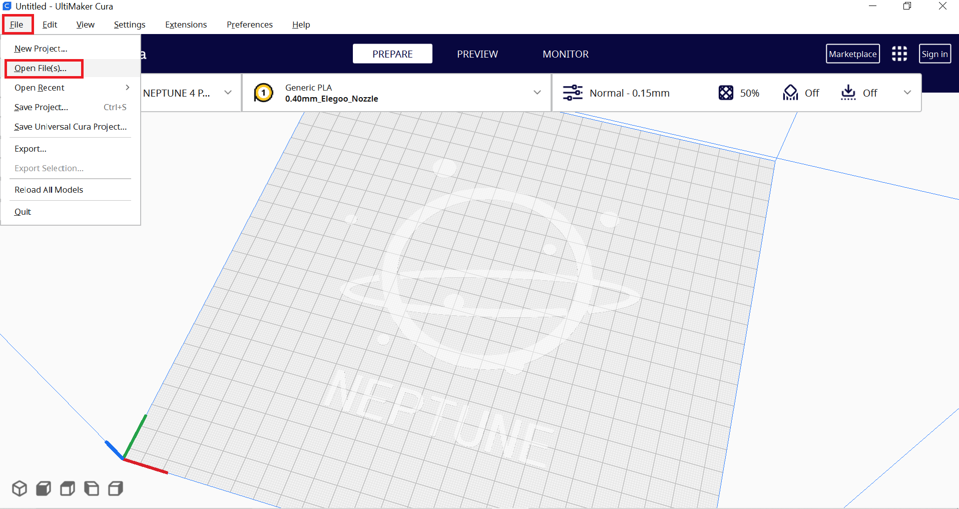Click the infill density icon
959x509 pixels.
(x=726, y=93)
